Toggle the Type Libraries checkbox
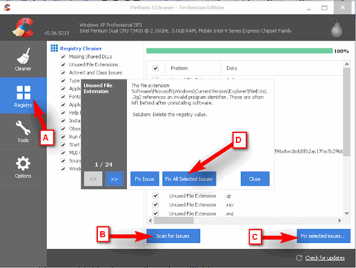The height and width of the screenshot is (268, 356). pyautogui.click(x=63, y=81)
